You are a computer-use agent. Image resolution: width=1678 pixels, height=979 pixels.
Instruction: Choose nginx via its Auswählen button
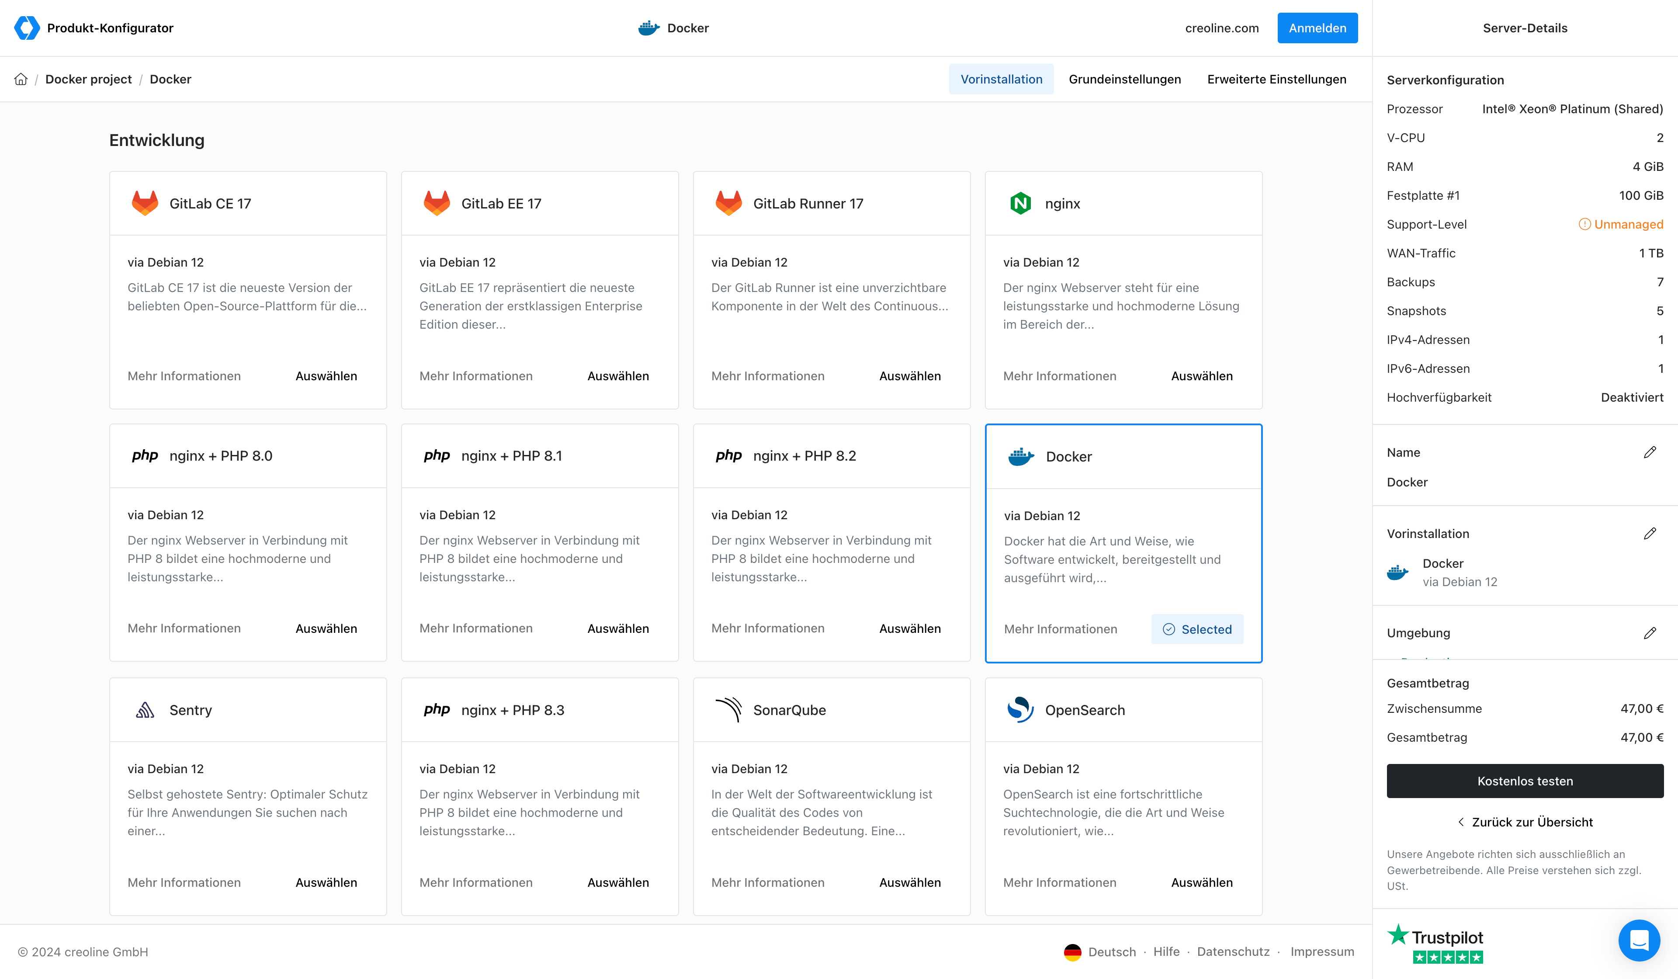coord(1202,376)
